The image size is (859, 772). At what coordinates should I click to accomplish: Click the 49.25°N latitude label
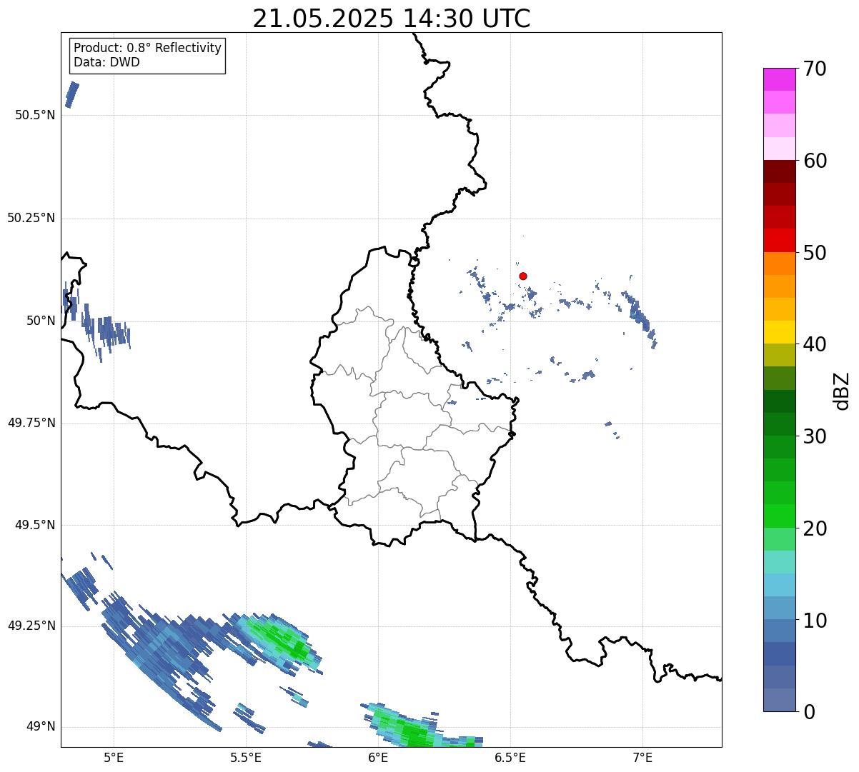tap(31, 626)
